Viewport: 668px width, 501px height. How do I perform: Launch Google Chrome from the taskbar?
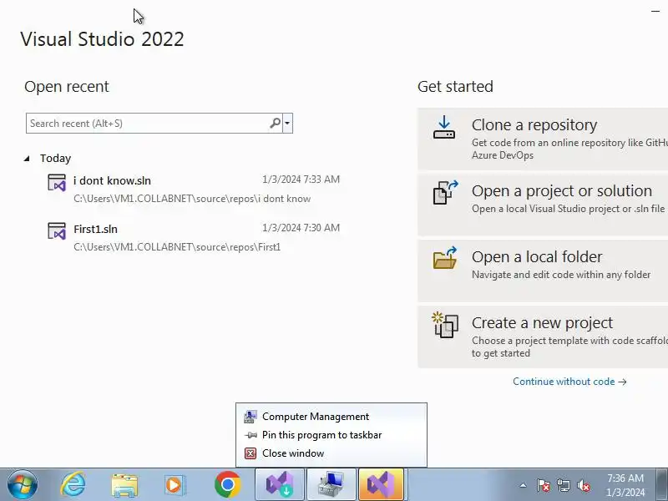click(227, 485)
